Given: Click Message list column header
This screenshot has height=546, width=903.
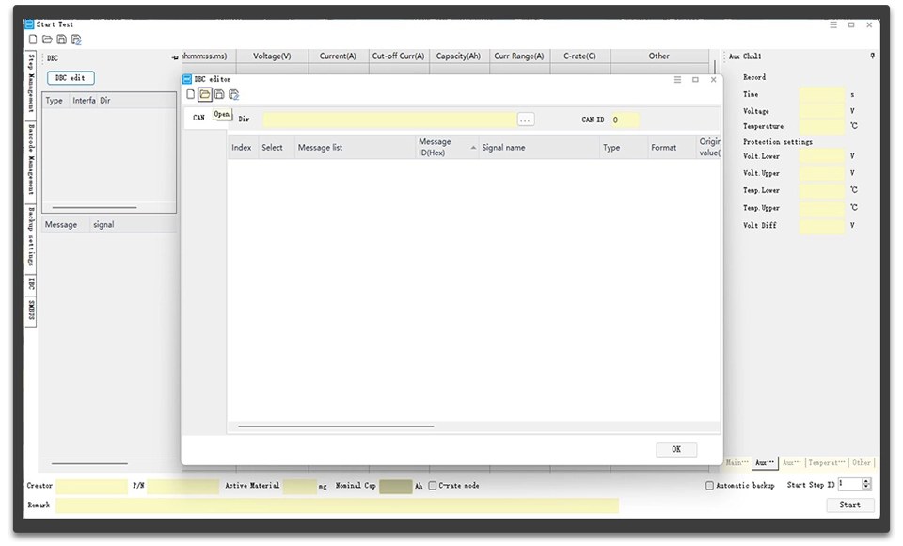Looking at the screenshot, I should click(355, 147).
